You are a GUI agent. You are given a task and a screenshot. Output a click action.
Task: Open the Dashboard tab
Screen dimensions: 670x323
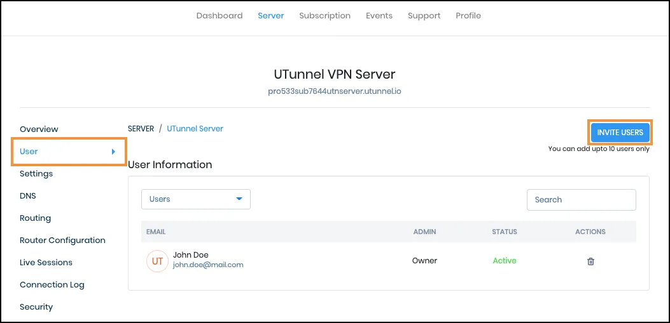tap(220, 16)
